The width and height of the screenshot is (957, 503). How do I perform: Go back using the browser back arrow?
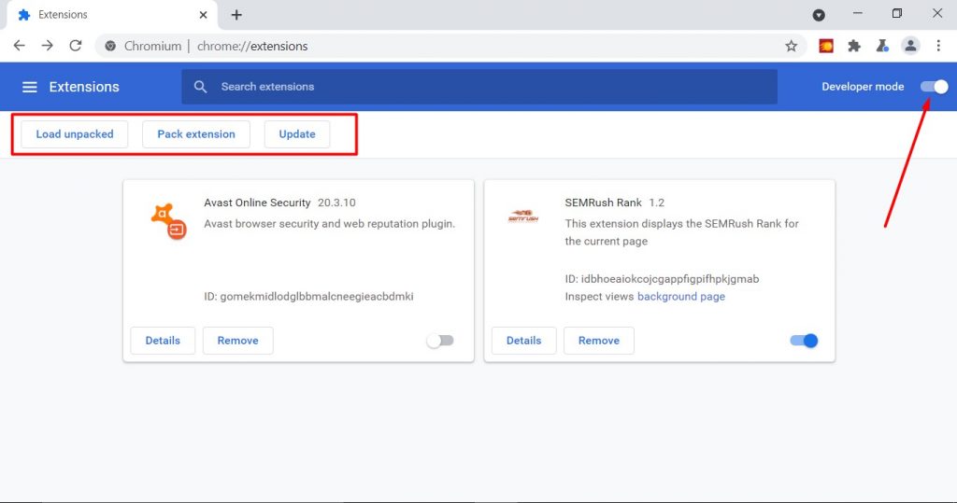point(19,46)
